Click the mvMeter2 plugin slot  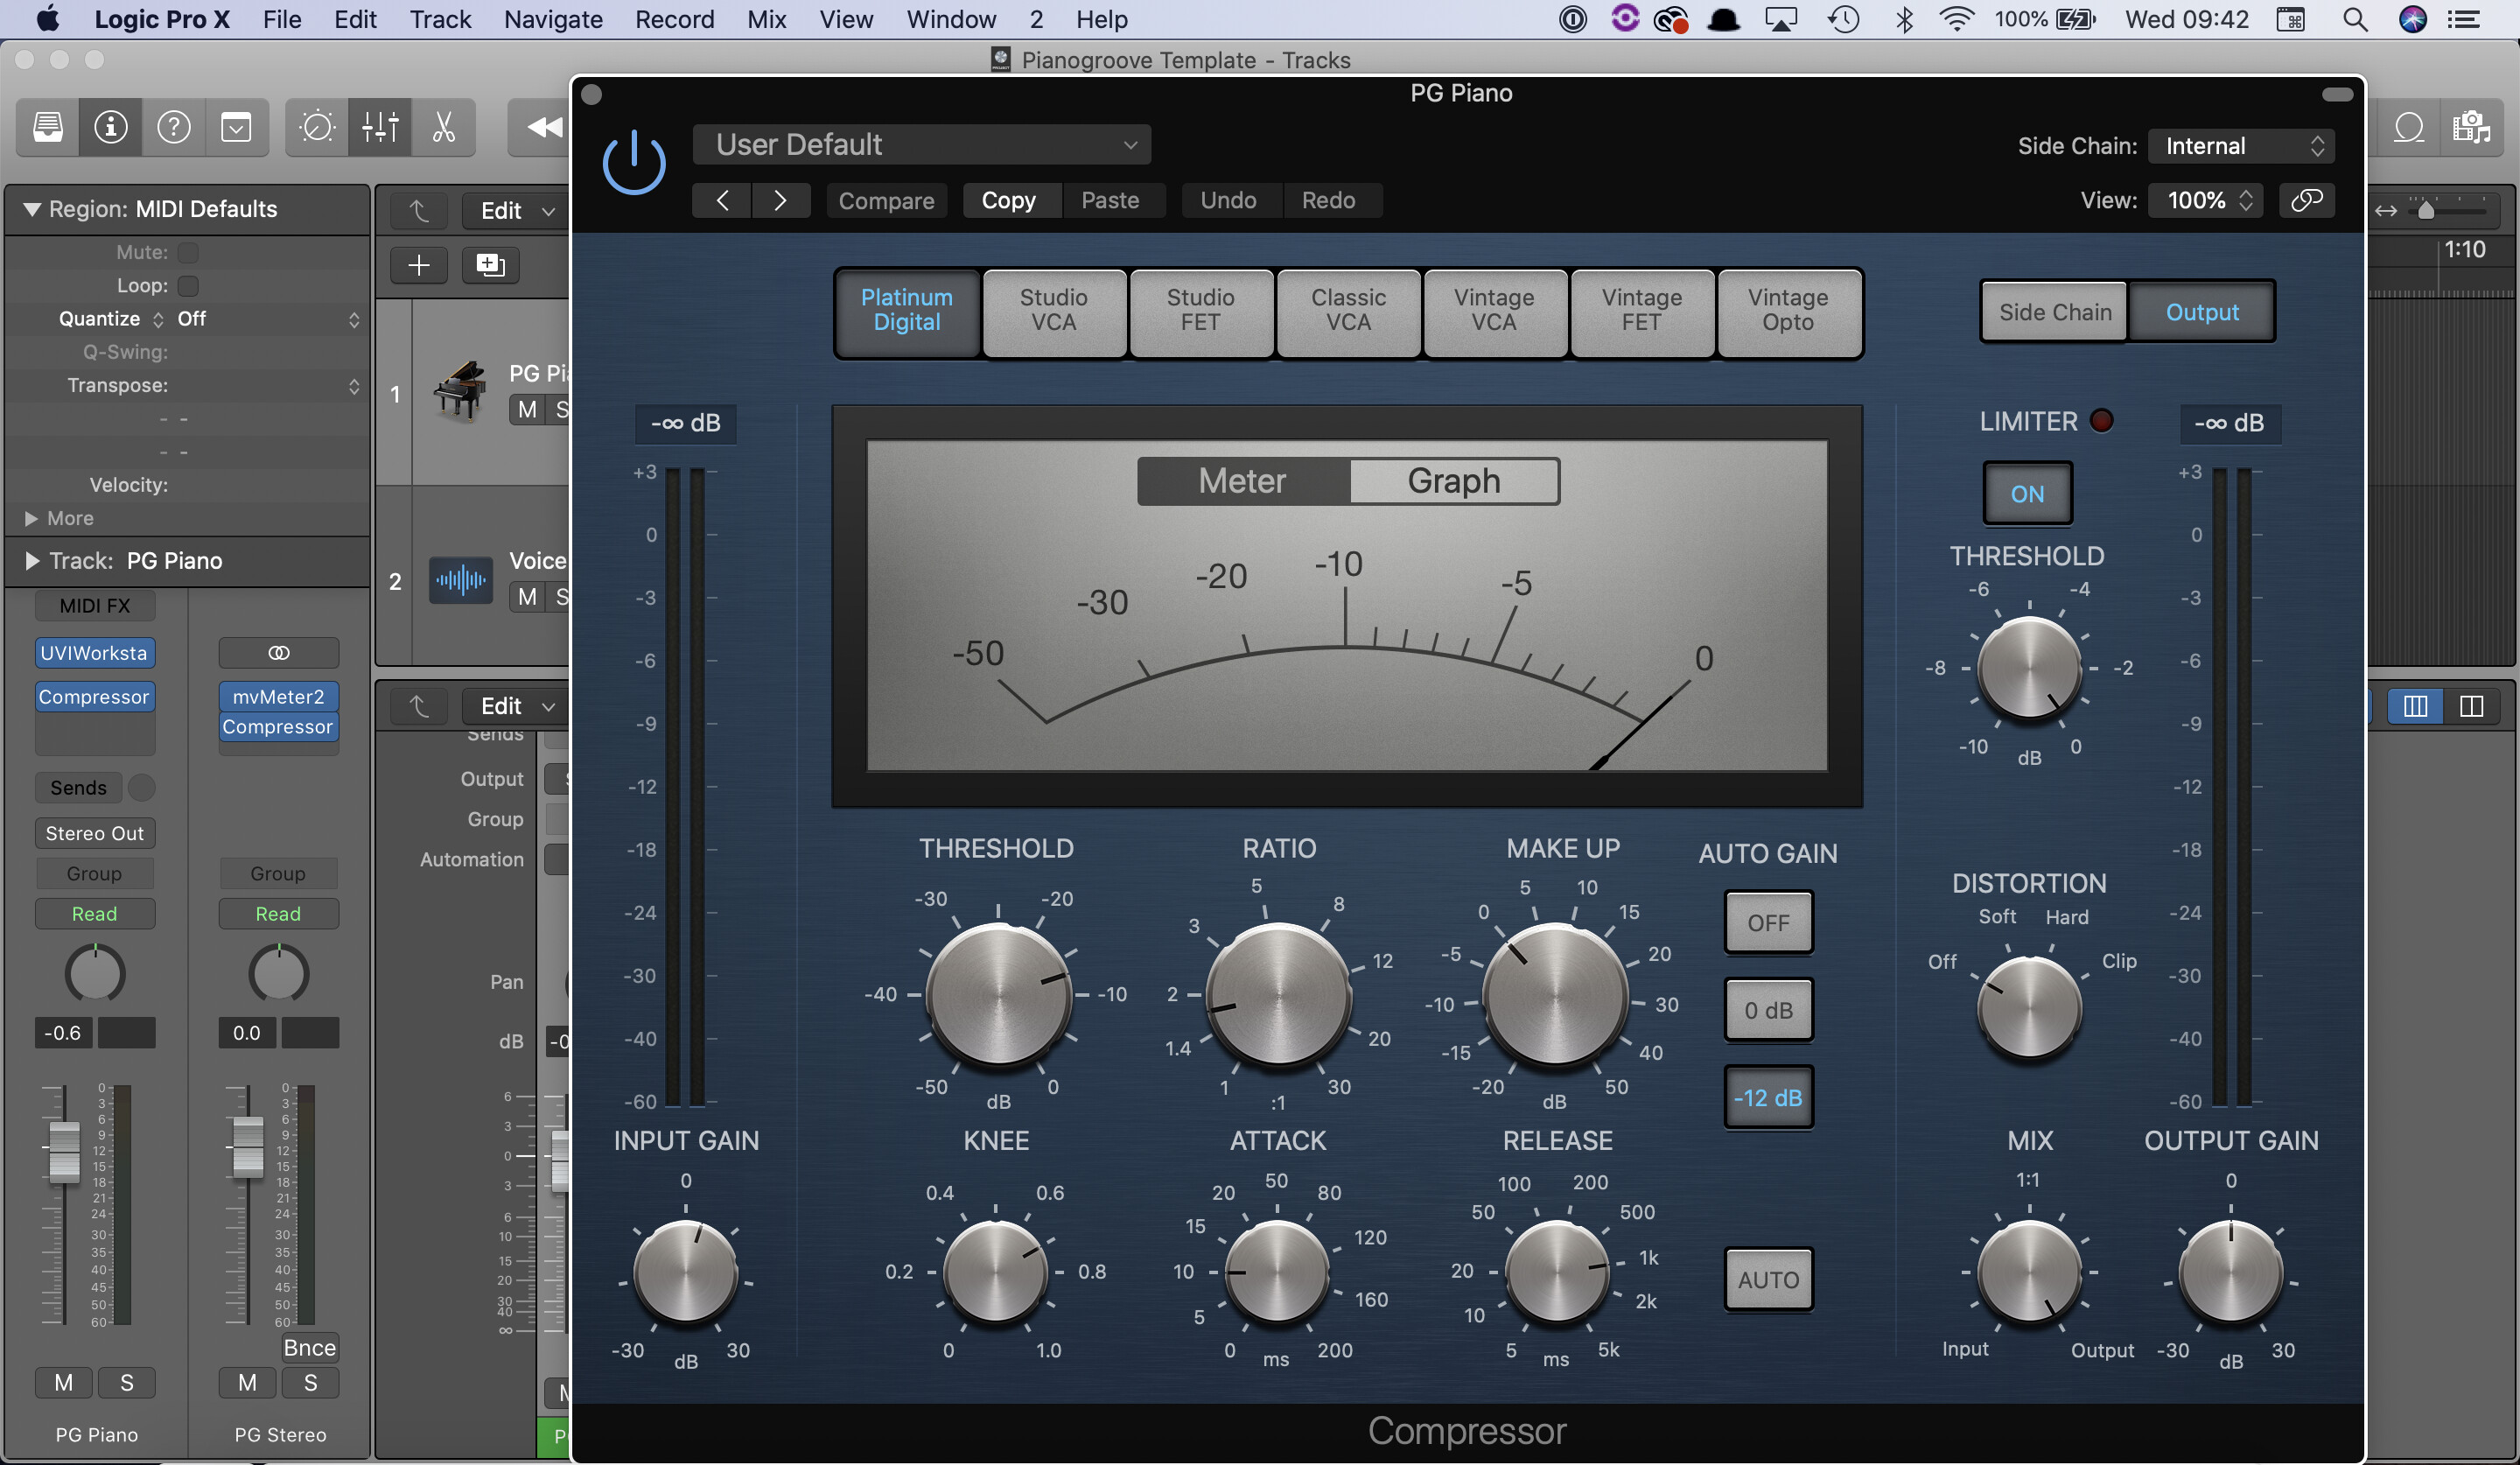279,696
